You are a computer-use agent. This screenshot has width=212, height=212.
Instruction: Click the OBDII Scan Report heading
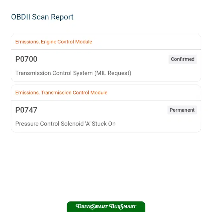point(42,17)
